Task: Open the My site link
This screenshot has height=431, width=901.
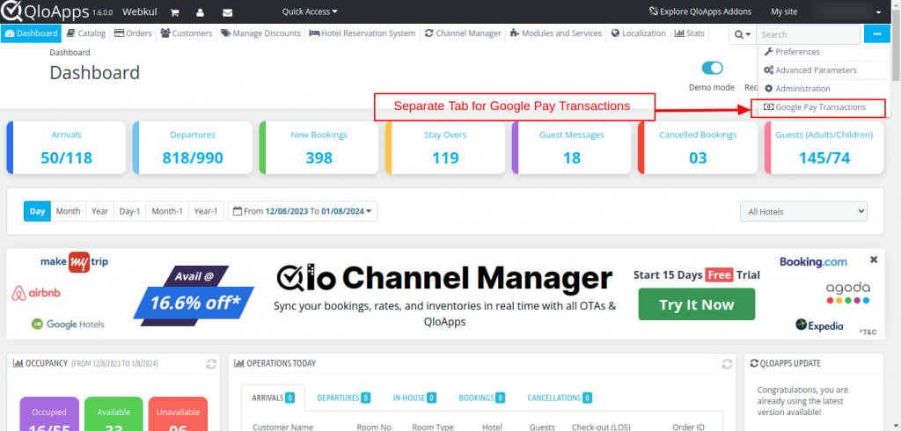Action: point(784,11)
